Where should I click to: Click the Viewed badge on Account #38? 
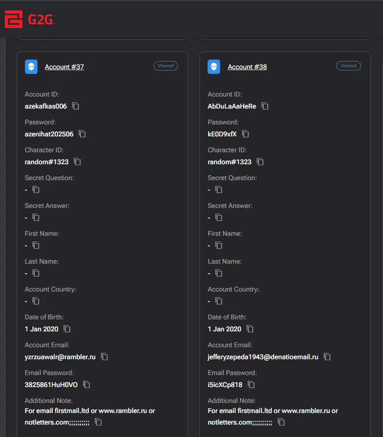coord(348,66)
